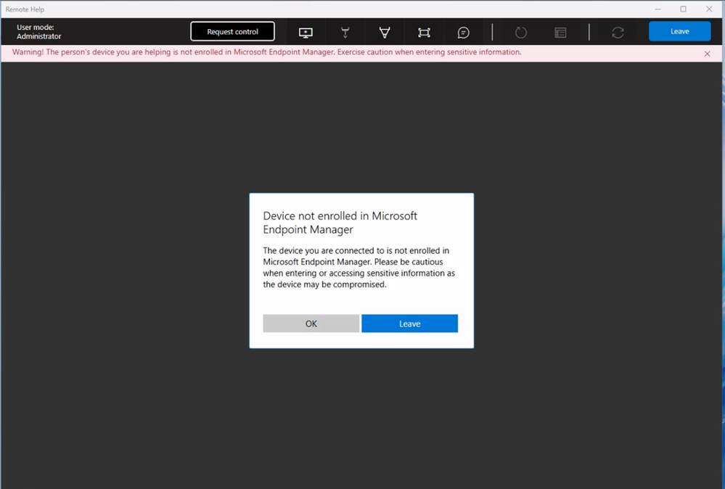
Task: Minimize the Remote Help window
Action: [x=658, y=9]
